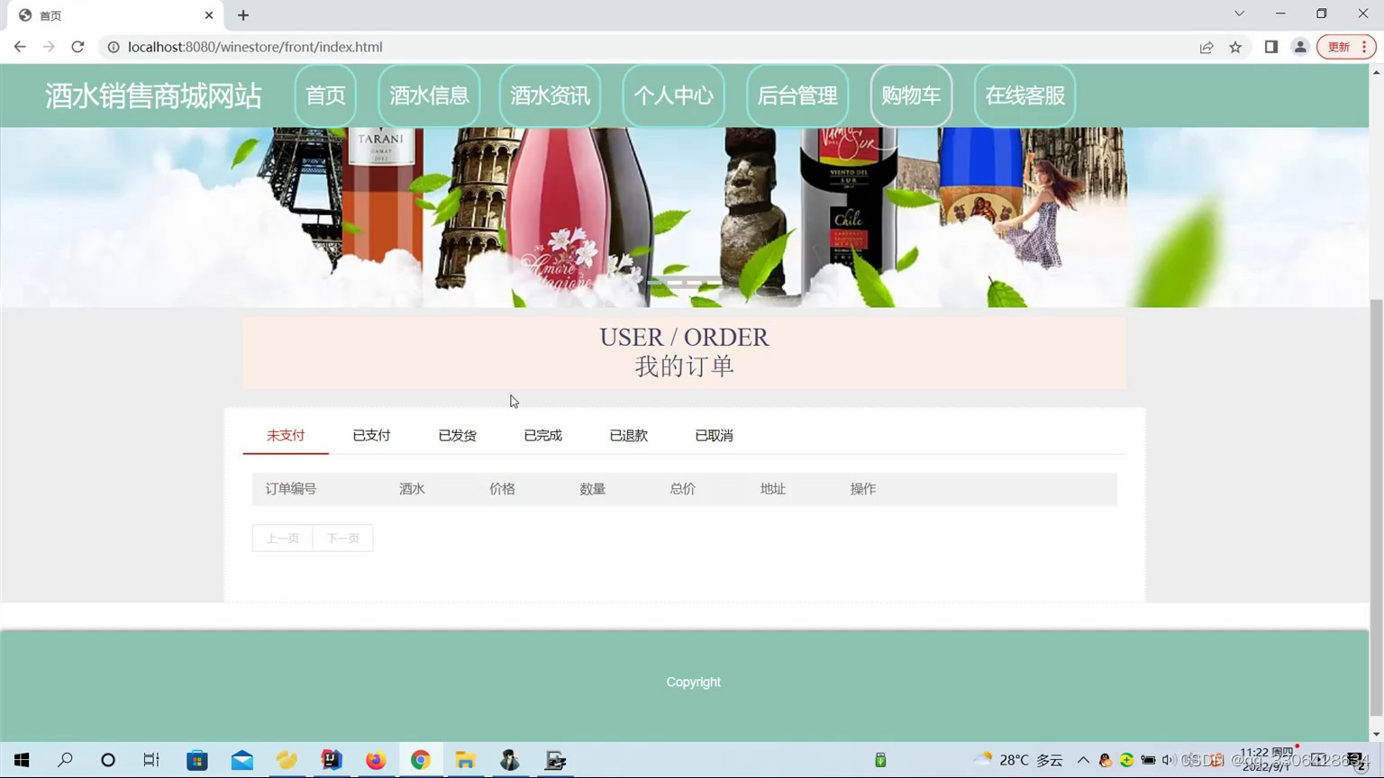Viewport: 1384px width, 778px height.
Task: Click the banner carousel indicator dashes
Action: coord(684,281)
